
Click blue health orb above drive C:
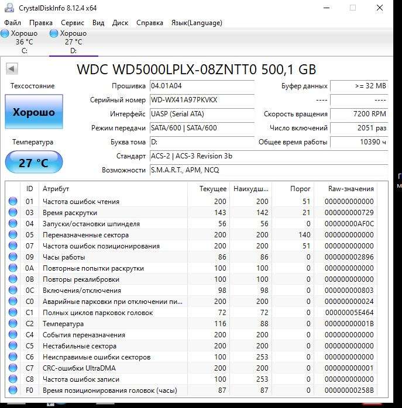(x=5, y=33)
